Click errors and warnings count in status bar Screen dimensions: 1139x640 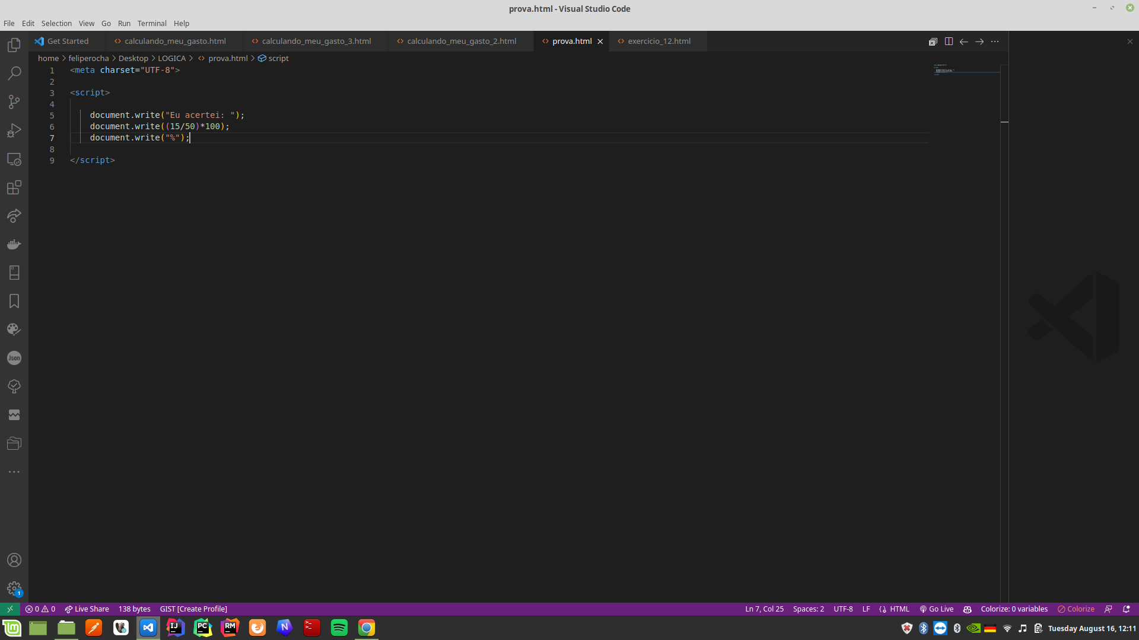pos(40,609)
